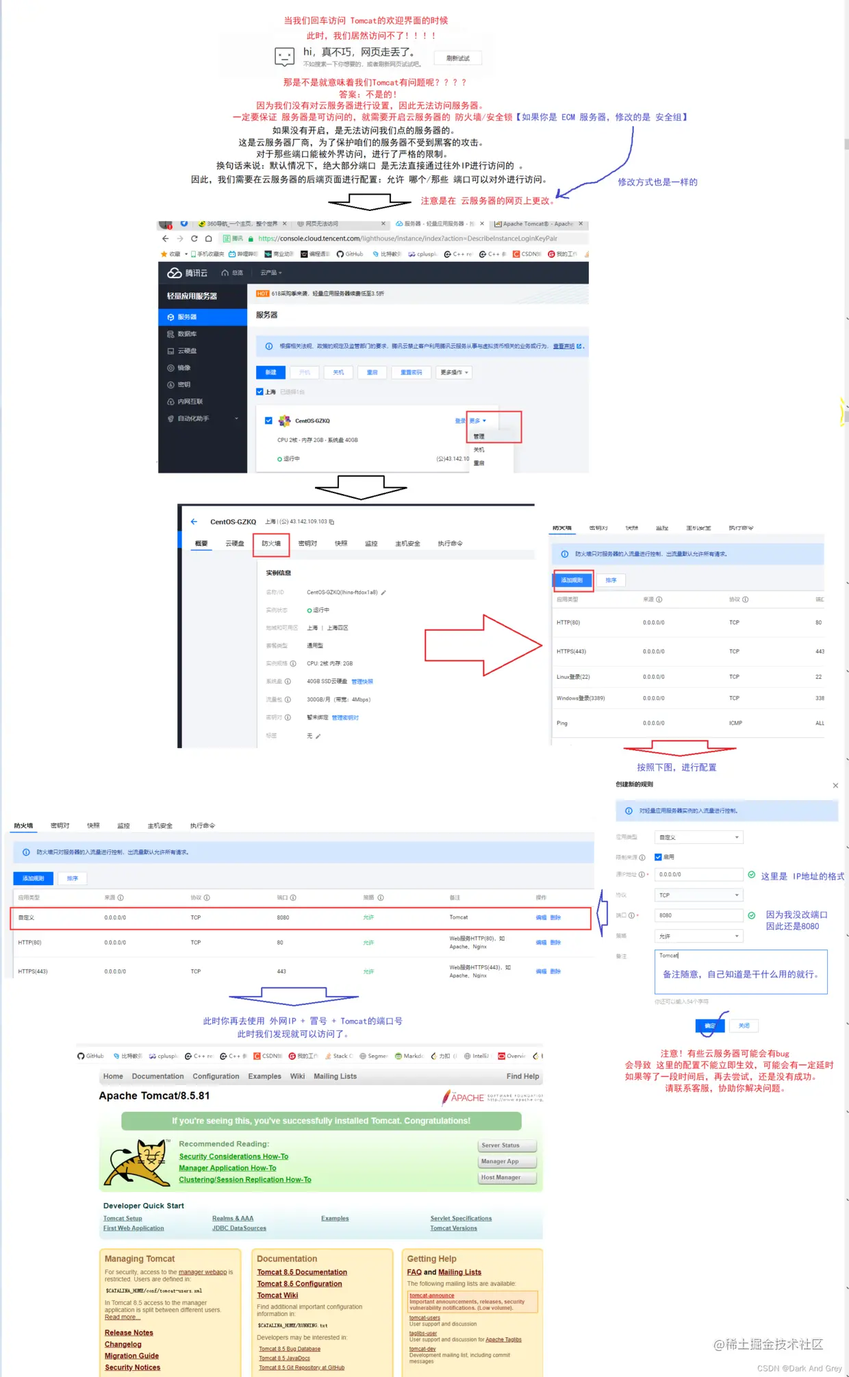
Task: Open the 云产品 dropdown in top bar
Action: pyautogui.click(x=271, y=273)
